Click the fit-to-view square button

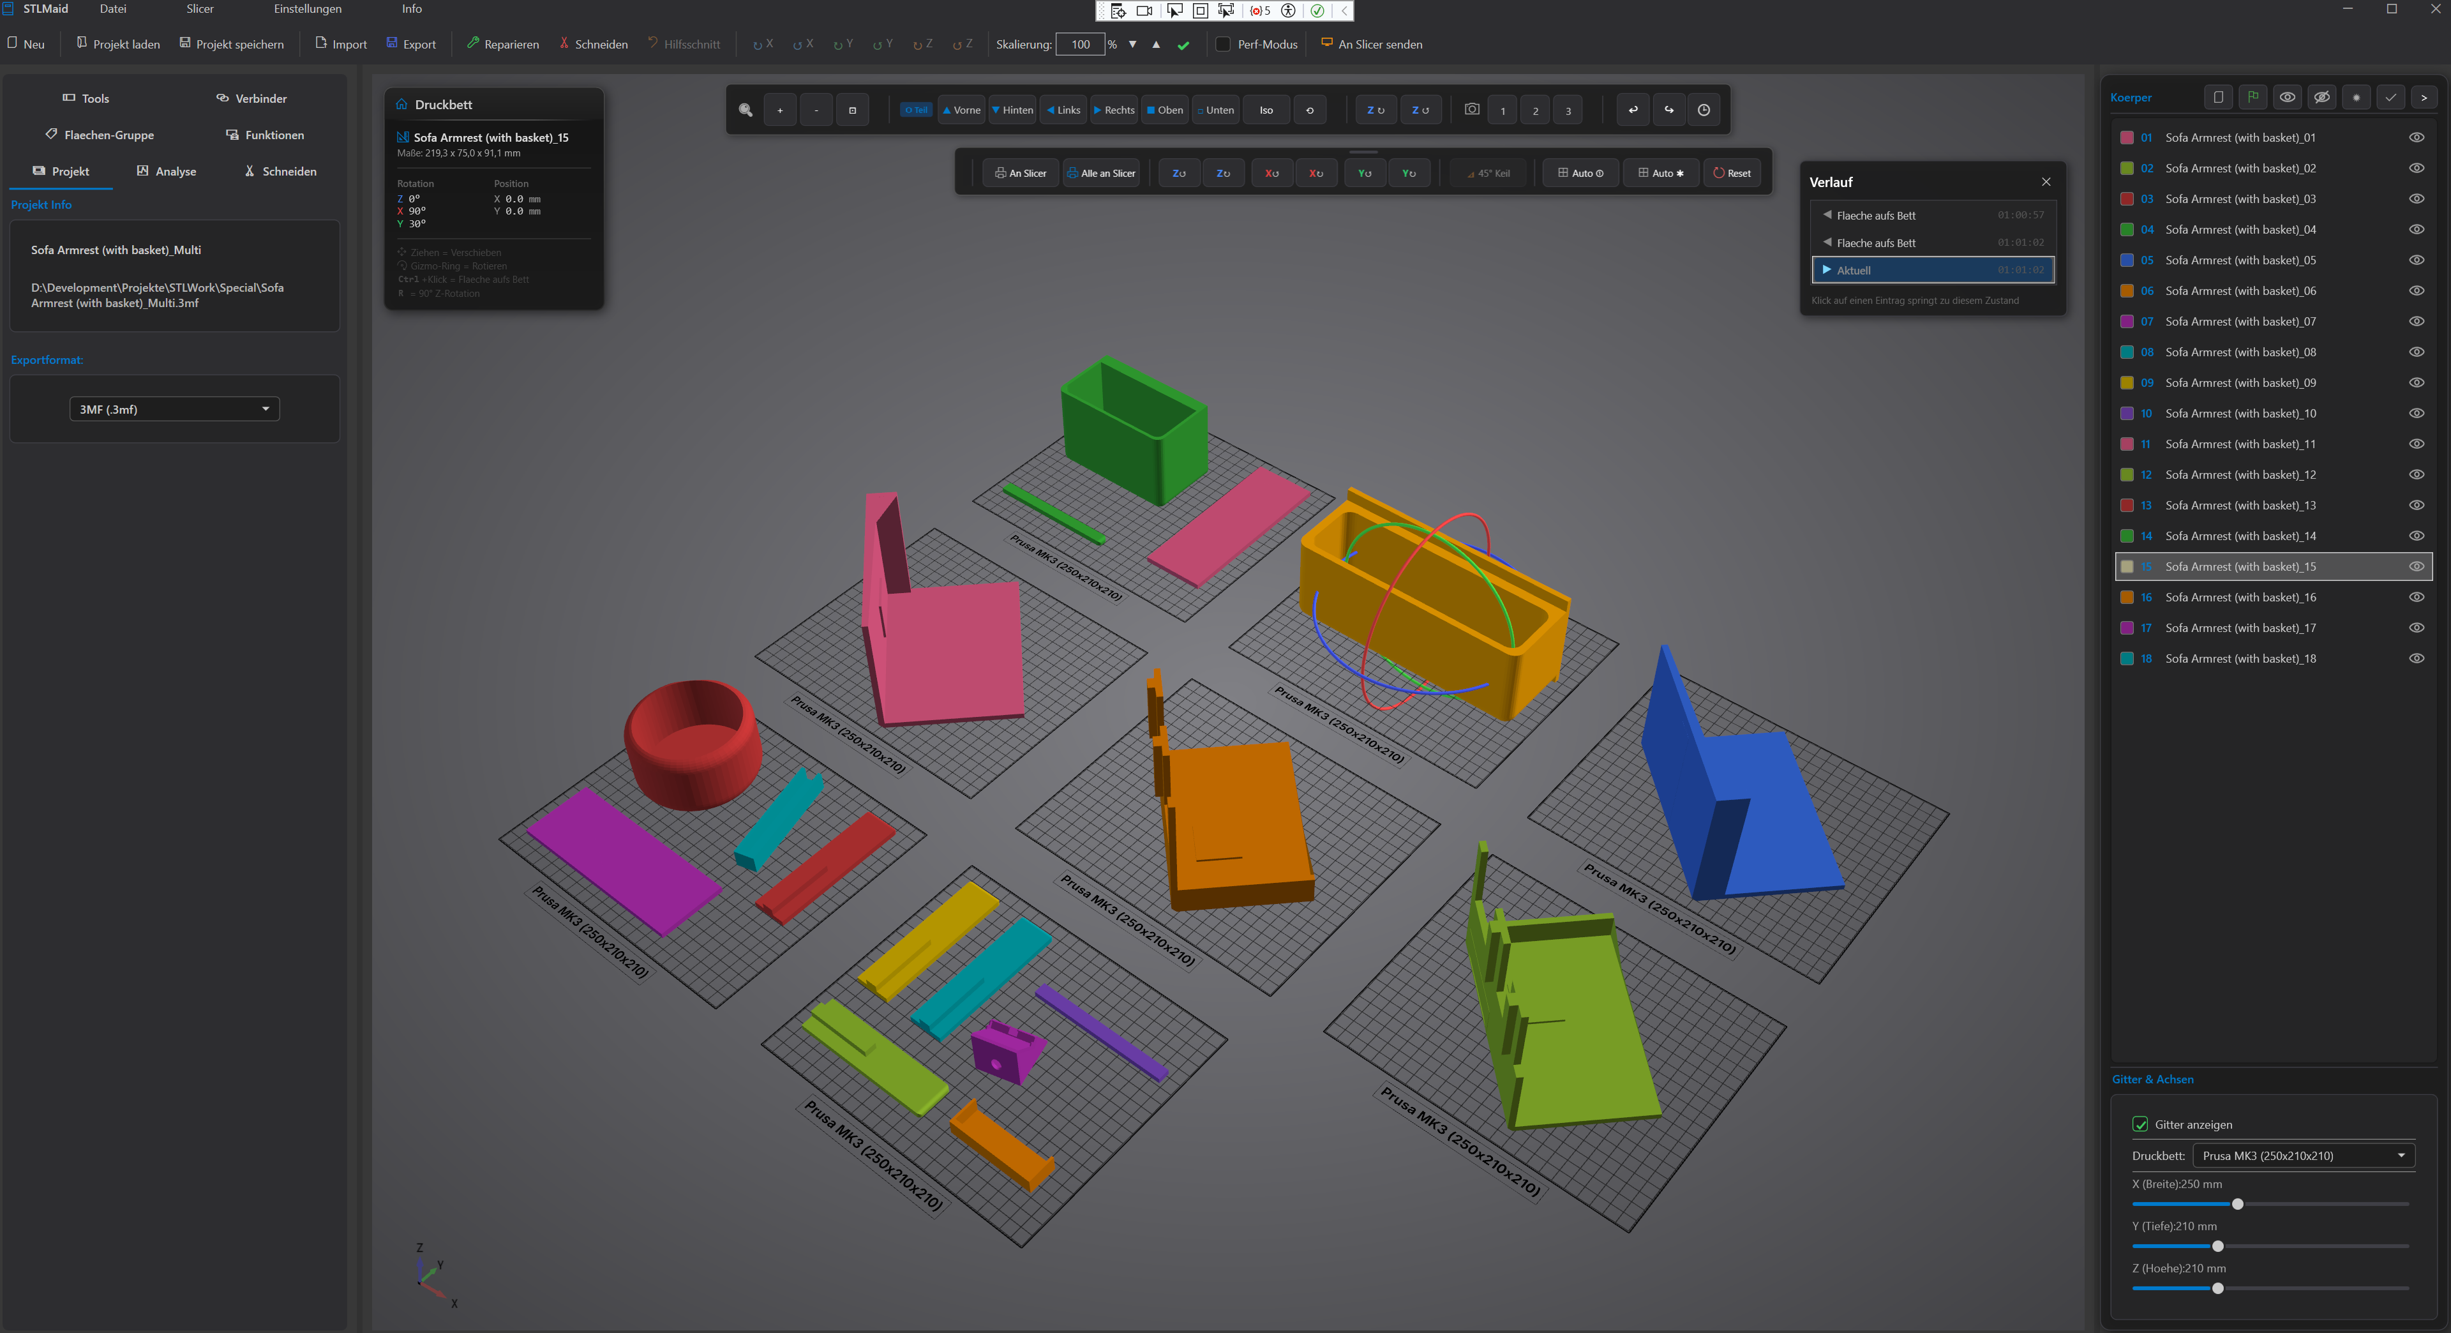[851, 110]
